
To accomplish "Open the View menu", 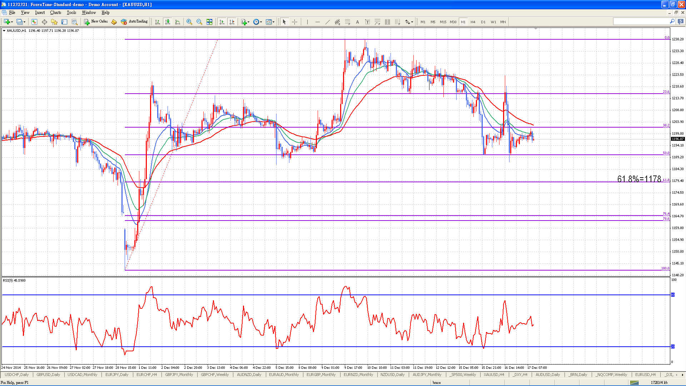I will [x=25, y=13].
